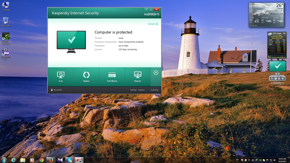The image size is (290, 163).
Task: Click the EN language indicator
Action: tap(237, 160)
